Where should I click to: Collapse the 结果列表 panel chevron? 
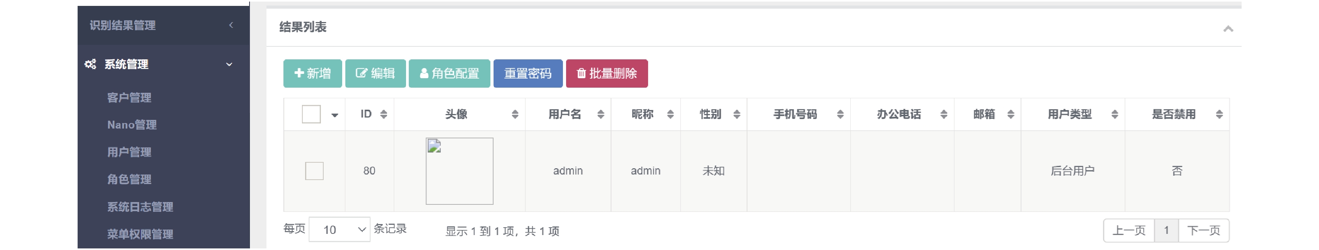click(1228, 29)
